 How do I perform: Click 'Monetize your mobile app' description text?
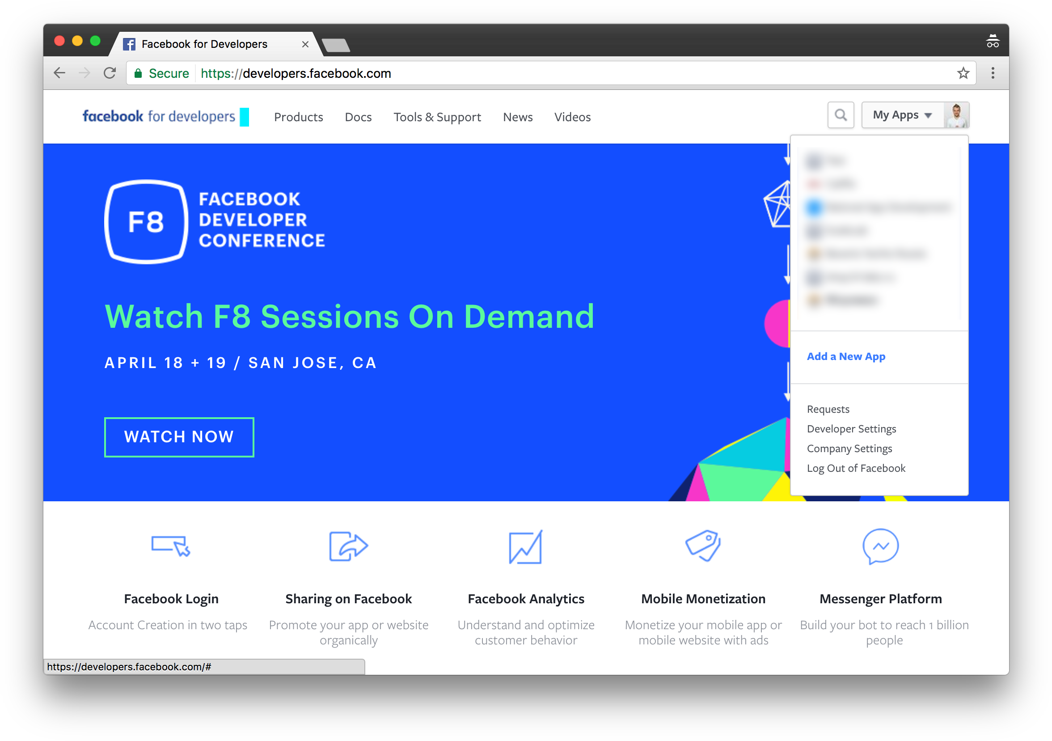point(703,632)
